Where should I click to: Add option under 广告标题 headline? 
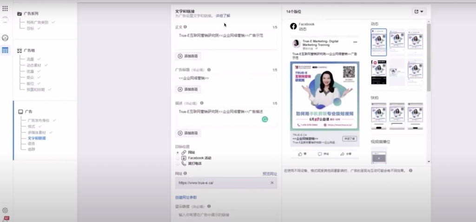click(188, 90)
